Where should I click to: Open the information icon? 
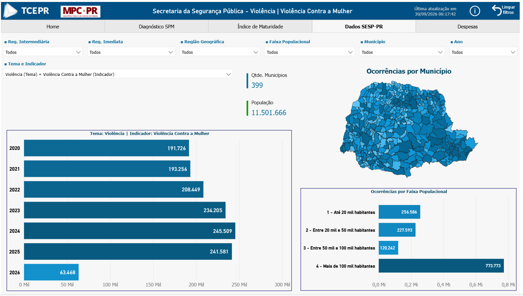(x=475, y=11)
